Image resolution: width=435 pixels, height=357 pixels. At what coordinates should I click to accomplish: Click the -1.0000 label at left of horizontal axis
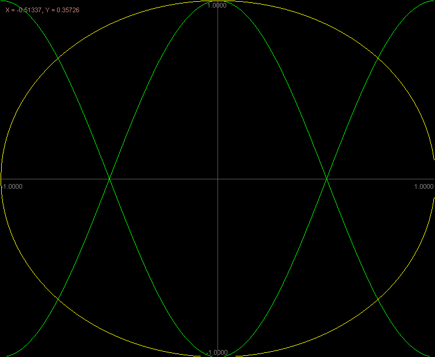click(x=12, y=186)
